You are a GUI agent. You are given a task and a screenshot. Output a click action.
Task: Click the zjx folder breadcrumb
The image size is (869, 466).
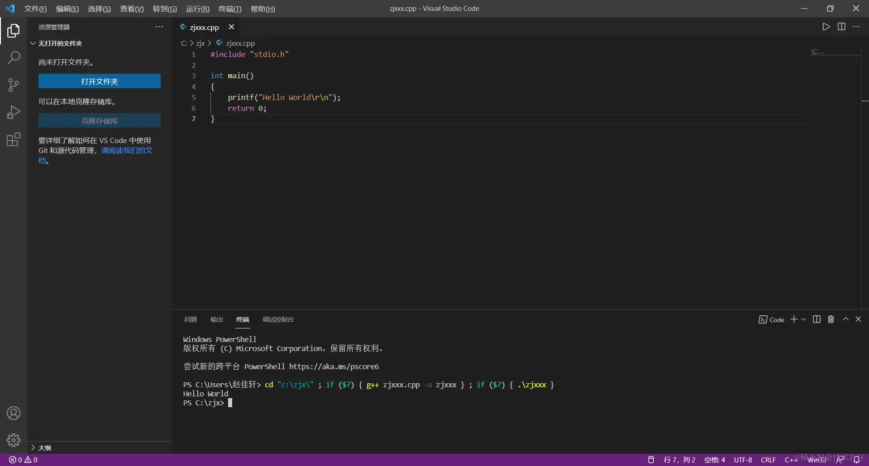click(201, 43)
